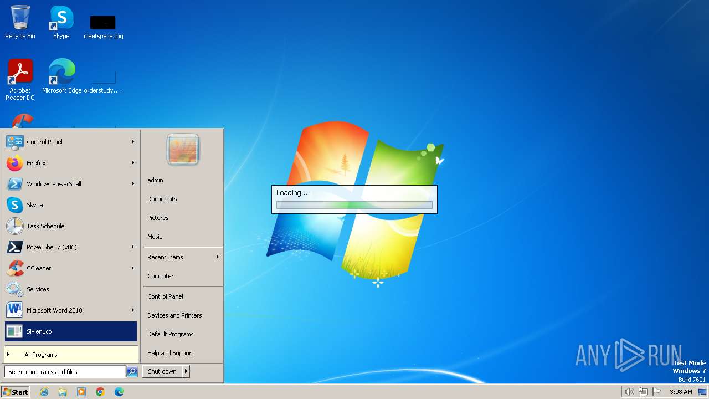The height and width of the screenshot is (399, 709).
Task: Click the Shut down button
Action: pos(162,371)
